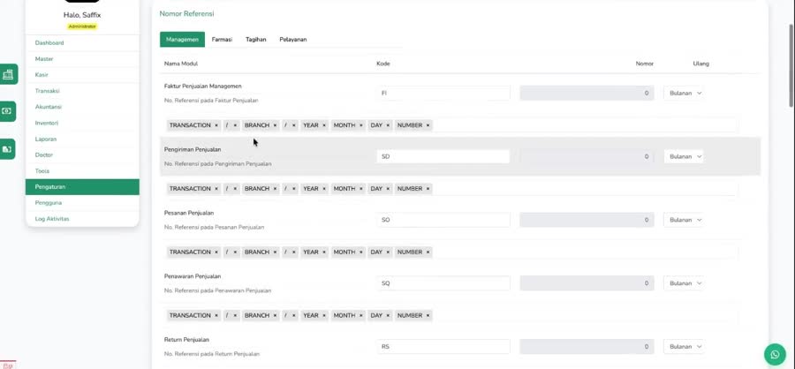Remove YEAR tag from Faktur Penjualan format
The image size is (795, 369).
coord(324,125)
